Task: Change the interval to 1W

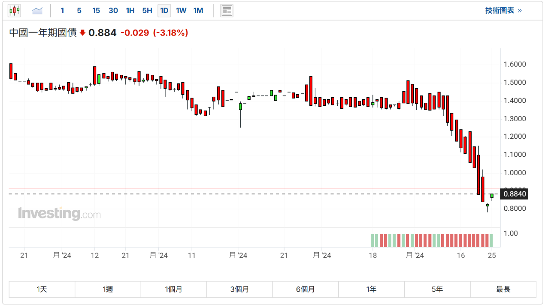Action: point(181,10)
